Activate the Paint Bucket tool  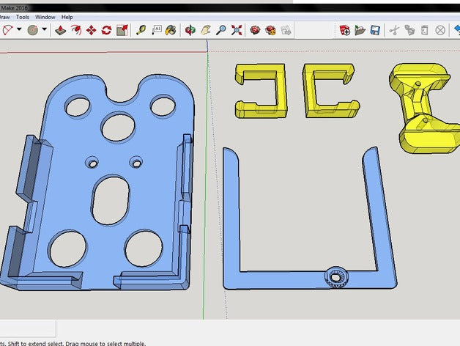pos(171,30)
